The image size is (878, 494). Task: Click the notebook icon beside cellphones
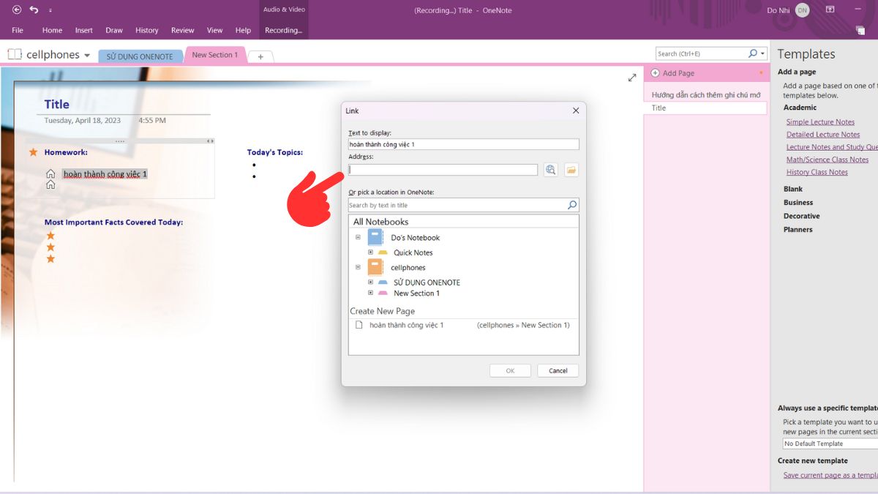click(15, 55)
